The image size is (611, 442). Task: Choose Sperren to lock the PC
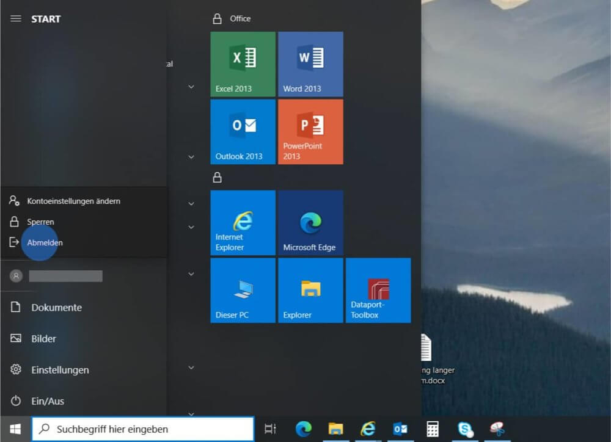point(84,222)
